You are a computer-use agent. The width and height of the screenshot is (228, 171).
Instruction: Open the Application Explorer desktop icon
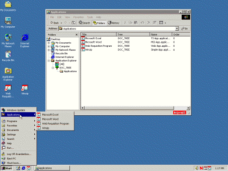point(8,74)
